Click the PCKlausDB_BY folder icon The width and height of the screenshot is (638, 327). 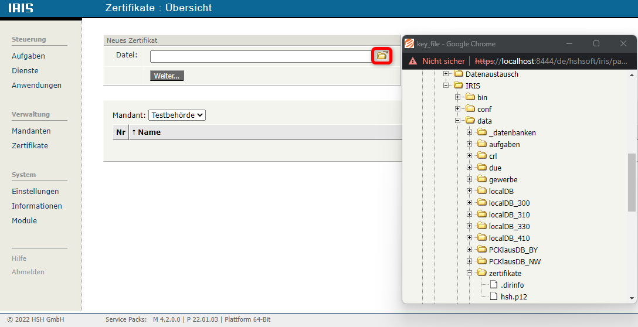click(x=481, y=250)
